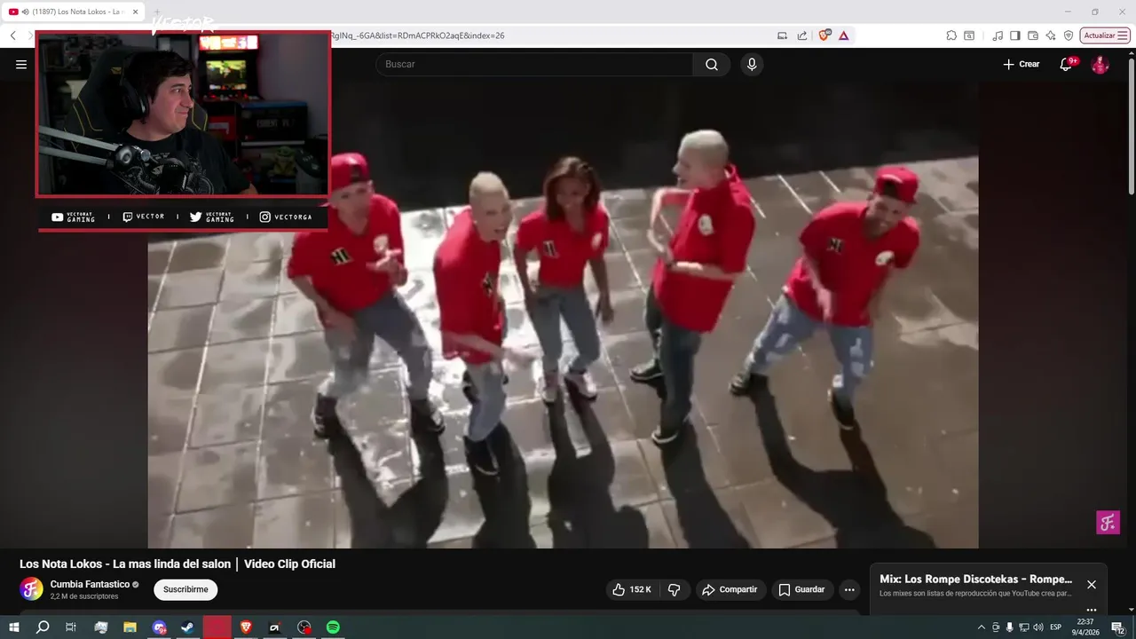The width and height of the screenshot is (1136, 639).
Task: Open the media control music note icon
Action: pos(998,35)
